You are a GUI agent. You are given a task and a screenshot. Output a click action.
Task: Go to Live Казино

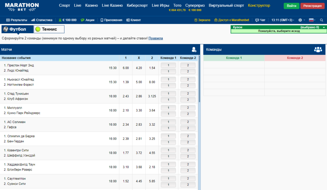(x=112, y=5)
